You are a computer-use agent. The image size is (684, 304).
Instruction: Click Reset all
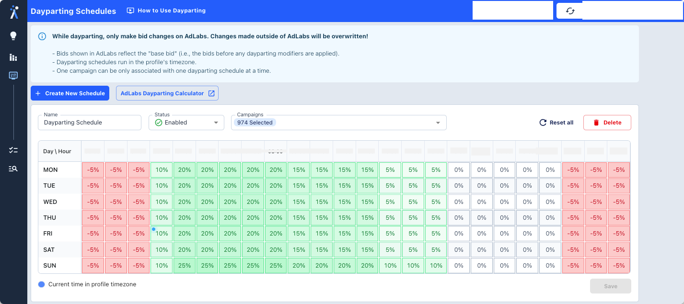[556, 123]
